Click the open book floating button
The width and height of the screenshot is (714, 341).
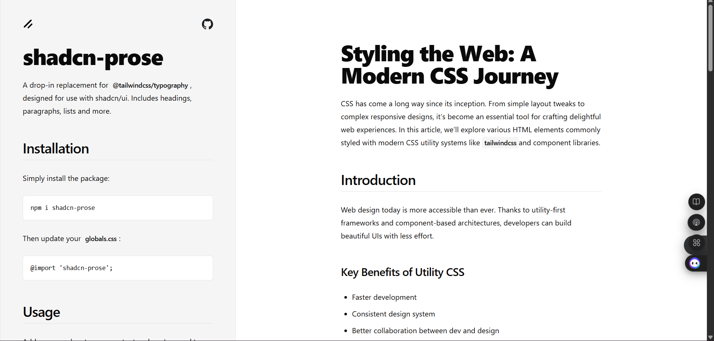696,202
